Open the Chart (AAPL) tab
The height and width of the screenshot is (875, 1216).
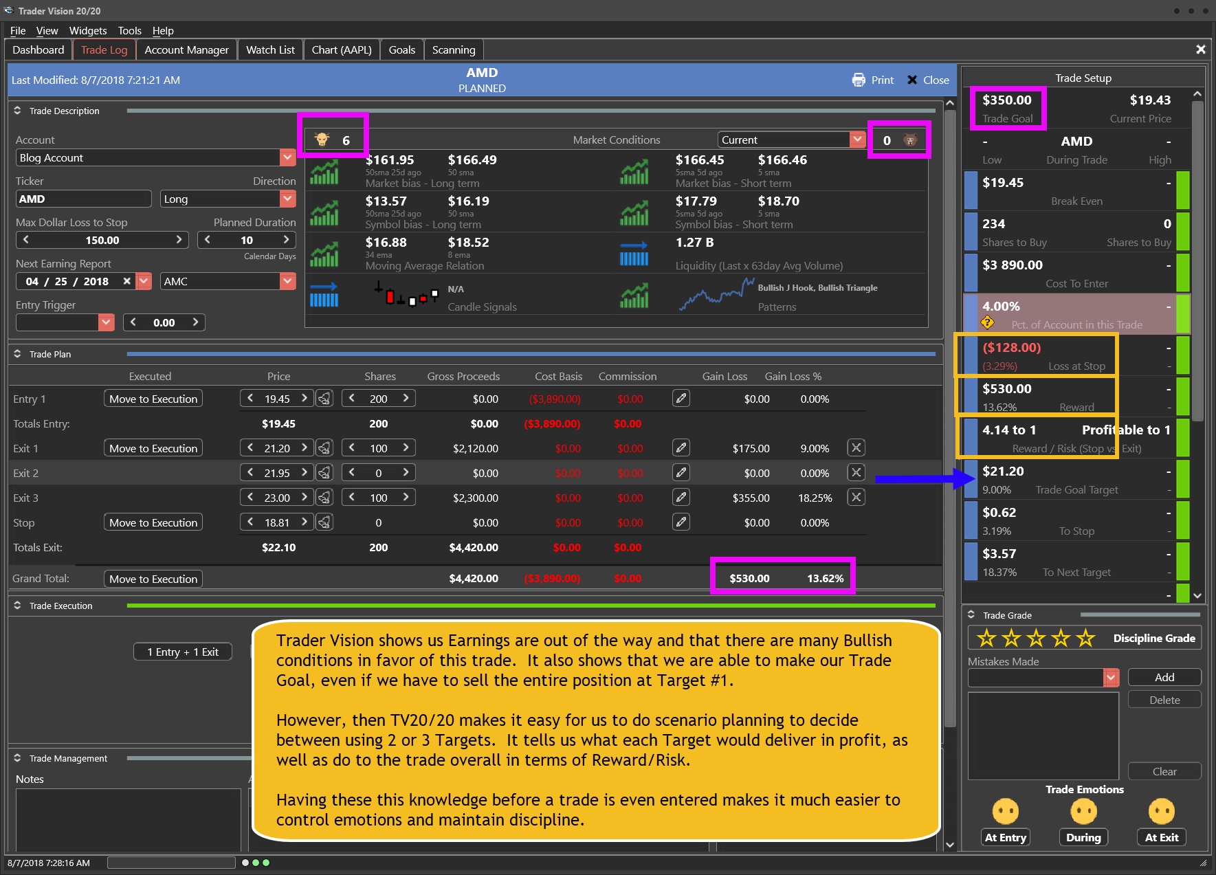(x=342, y=50)
